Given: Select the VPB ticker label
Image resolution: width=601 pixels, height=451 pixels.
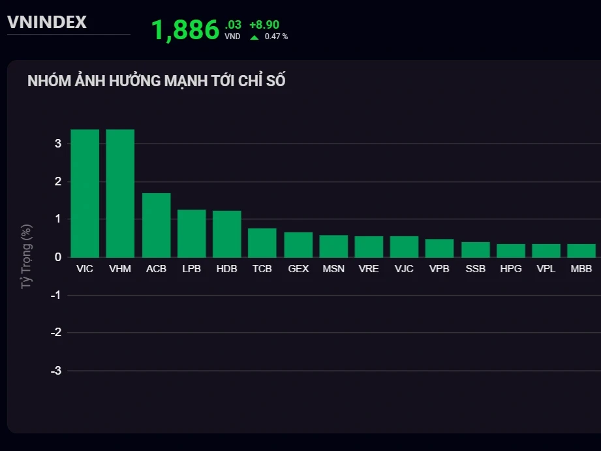Looking at the screenshot, I should click(439, 269).
